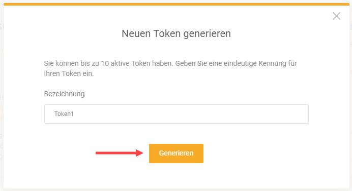Click the orange bar atop the dialog
The height and width of the screenshot is (191, 352).
point(176,4)
